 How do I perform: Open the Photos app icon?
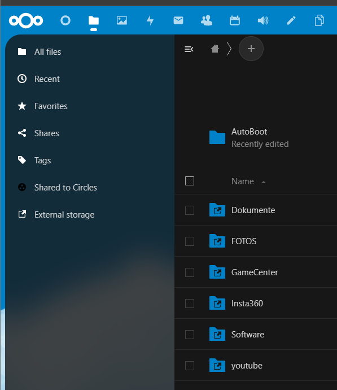tap(122, 20)
